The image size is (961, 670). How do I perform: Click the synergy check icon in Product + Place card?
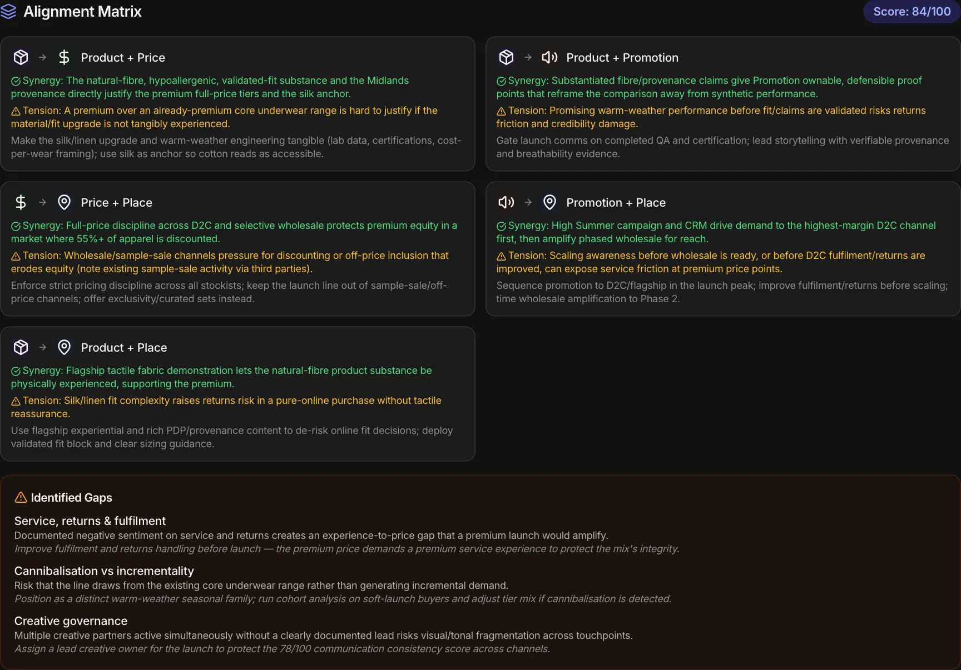[x=16, y=371]
